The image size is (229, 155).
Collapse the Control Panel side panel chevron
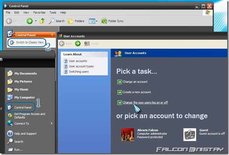[x=52, y=35]
